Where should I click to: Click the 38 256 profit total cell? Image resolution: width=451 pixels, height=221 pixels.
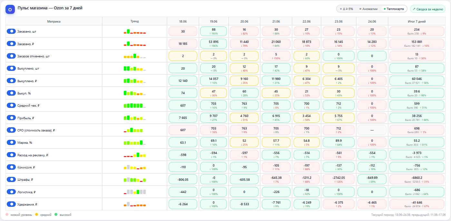(x=417, y=118)
